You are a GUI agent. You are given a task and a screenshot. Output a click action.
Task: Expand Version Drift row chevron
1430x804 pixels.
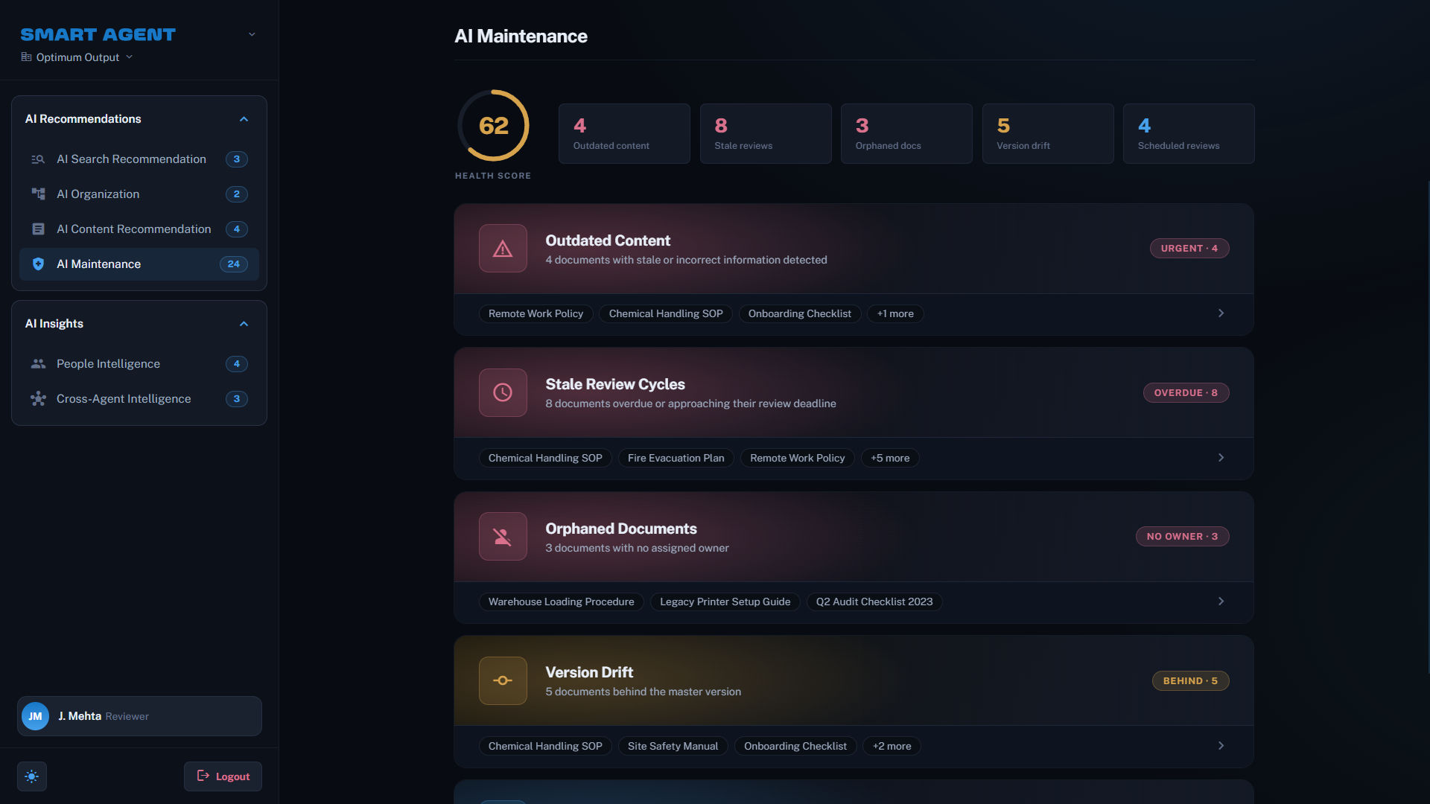[1221, 746]
